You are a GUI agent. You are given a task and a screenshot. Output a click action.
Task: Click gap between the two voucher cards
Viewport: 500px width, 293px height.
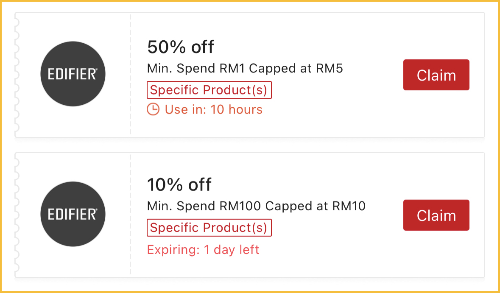pos(250,145)
